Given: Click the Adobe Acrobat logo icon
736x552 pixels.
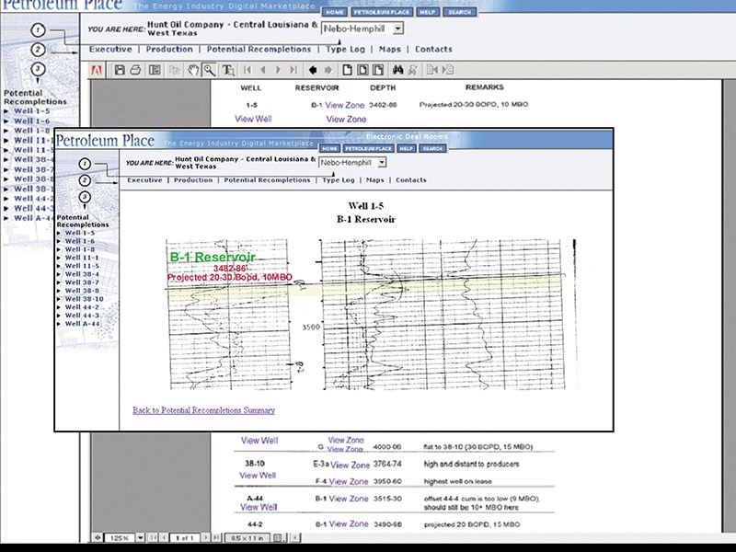Looking at the screenshot, I should [x=98, y=70].
